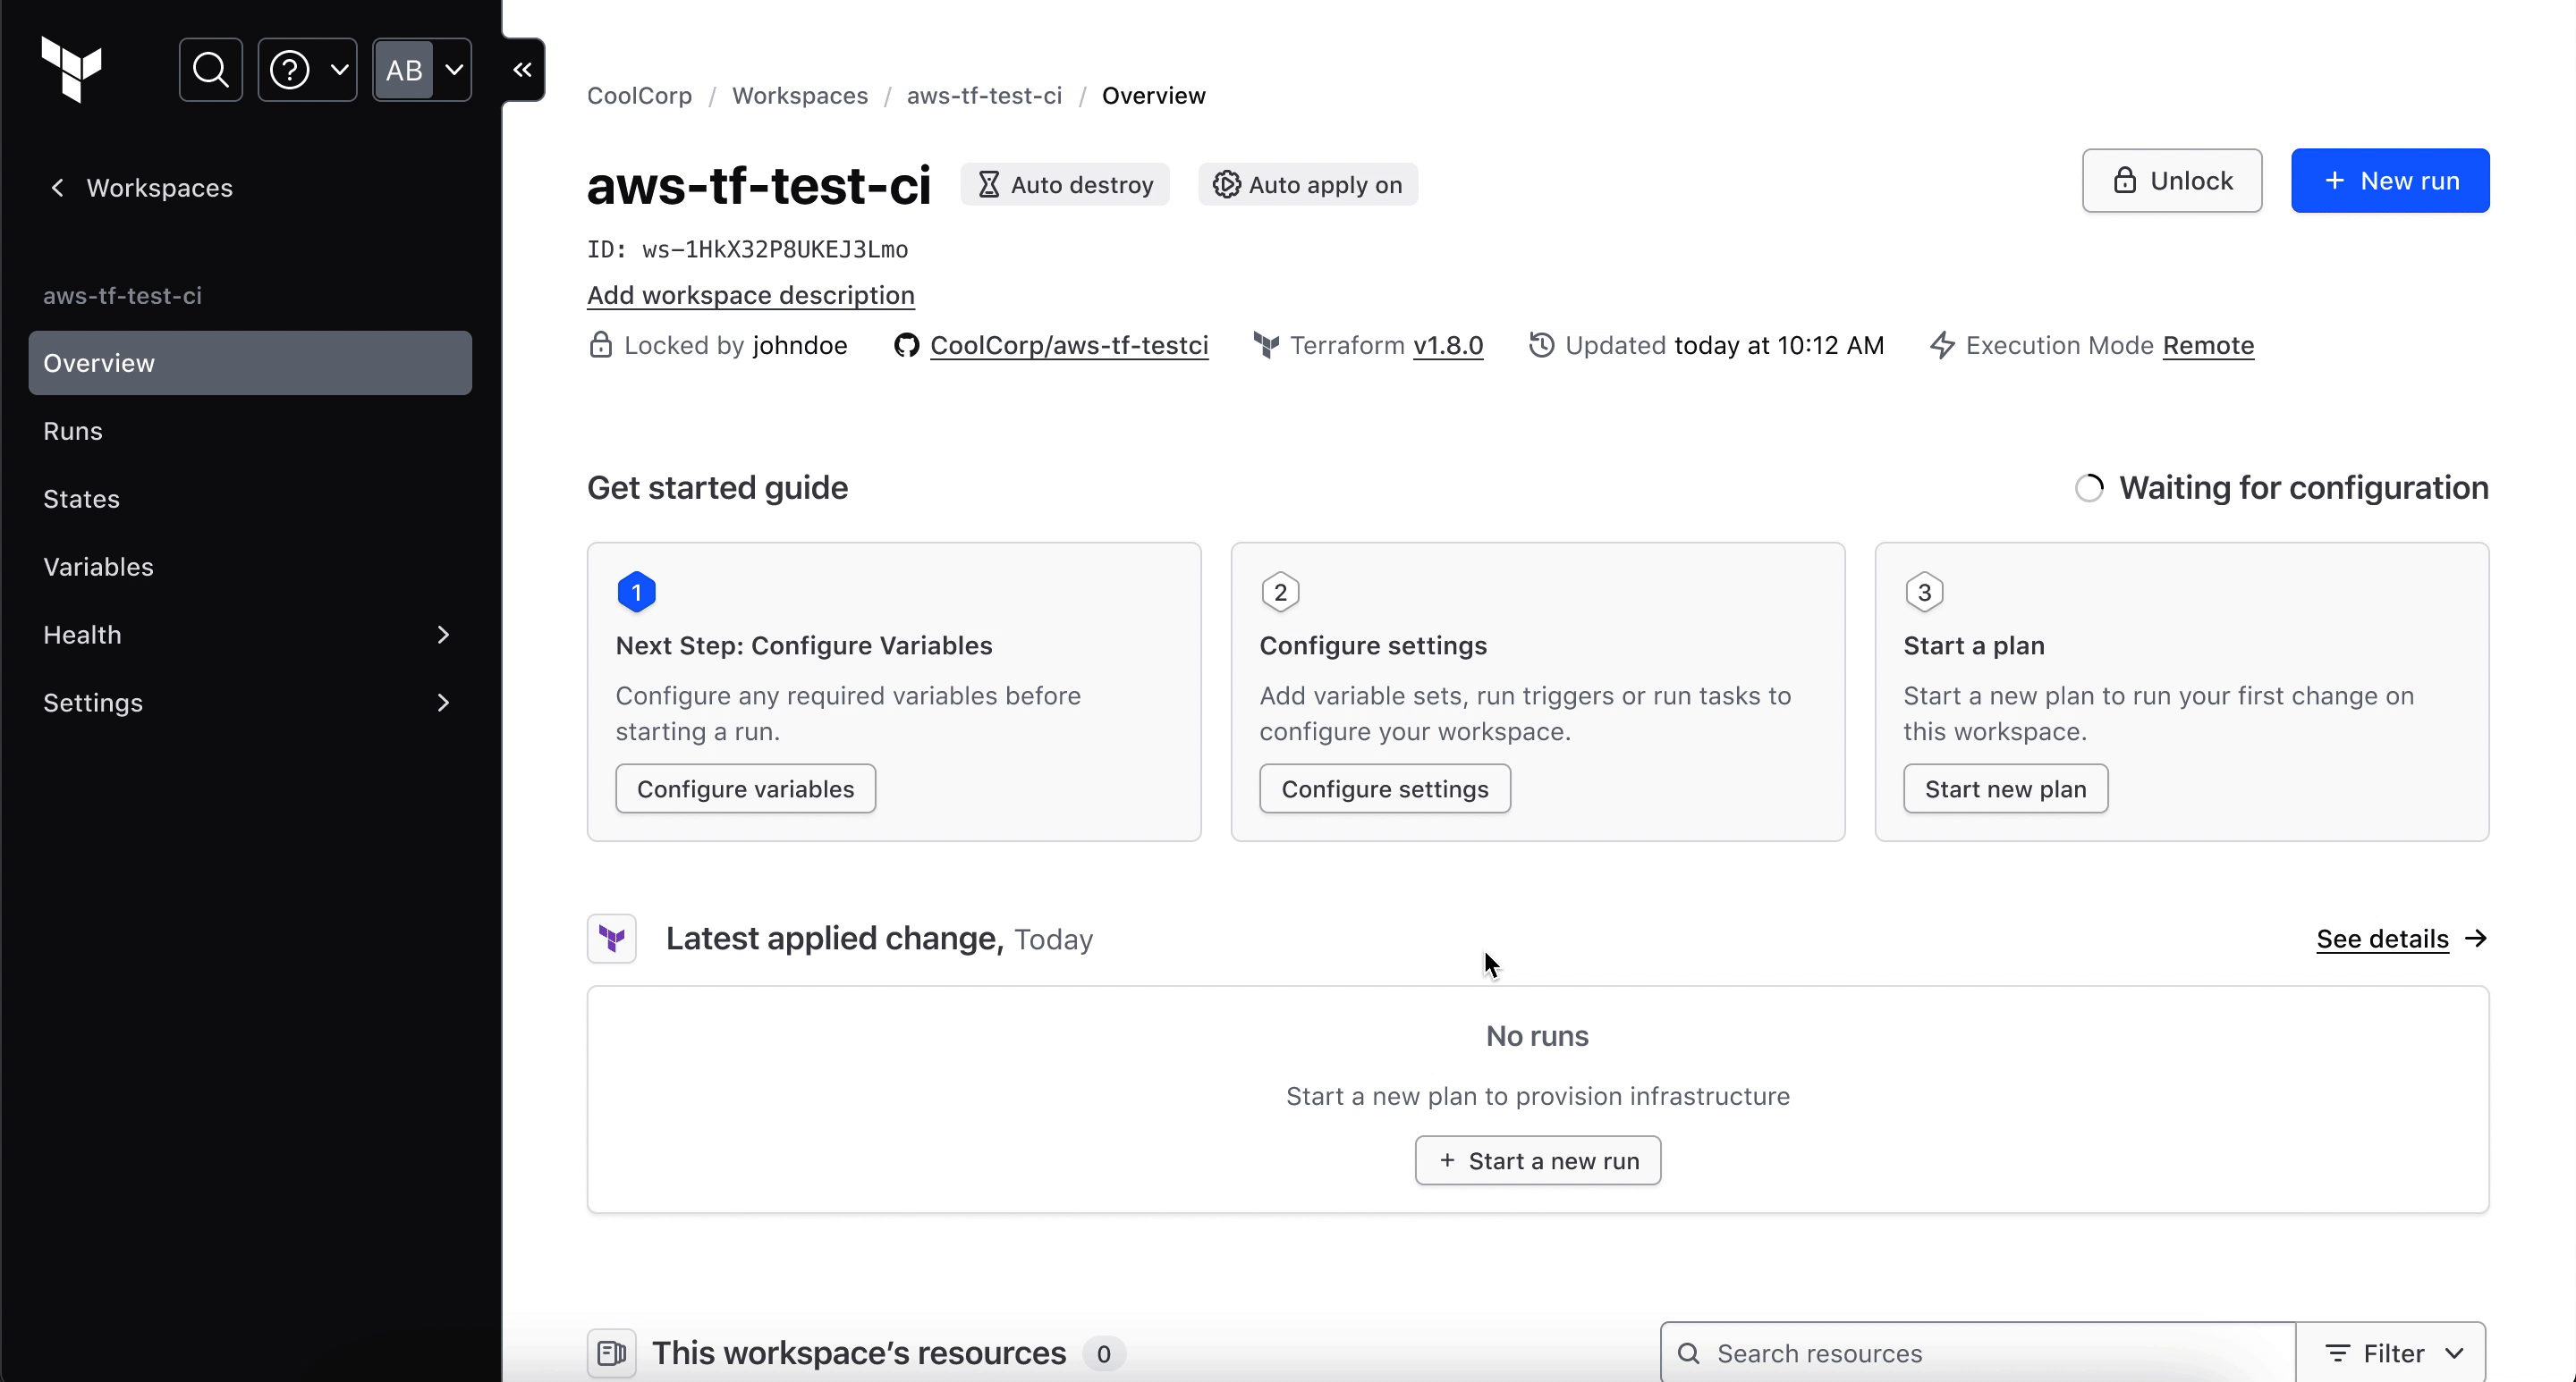2576x1382 pixels.
Task: Click the Auto destroy hourglass badge
Action: (1065, 185)
